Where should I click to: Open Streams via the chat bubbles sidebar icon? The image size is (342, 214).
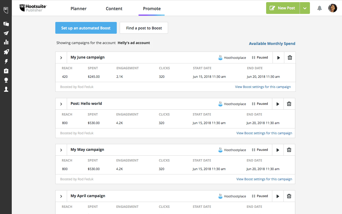point(6,24)
